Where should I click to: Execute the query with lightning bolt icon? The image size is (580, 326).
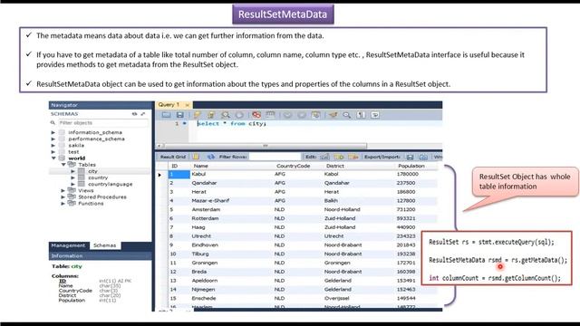pos(198,115)
